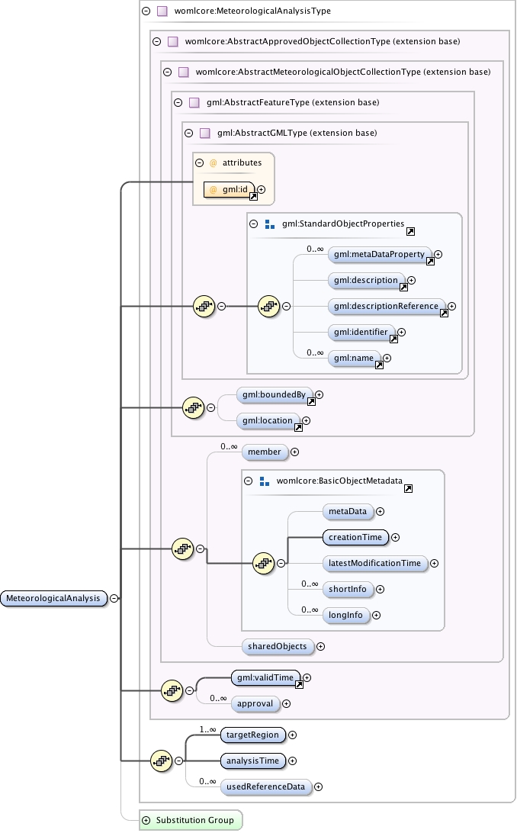Expand gml:metaDataProperty element

[438, 255]
